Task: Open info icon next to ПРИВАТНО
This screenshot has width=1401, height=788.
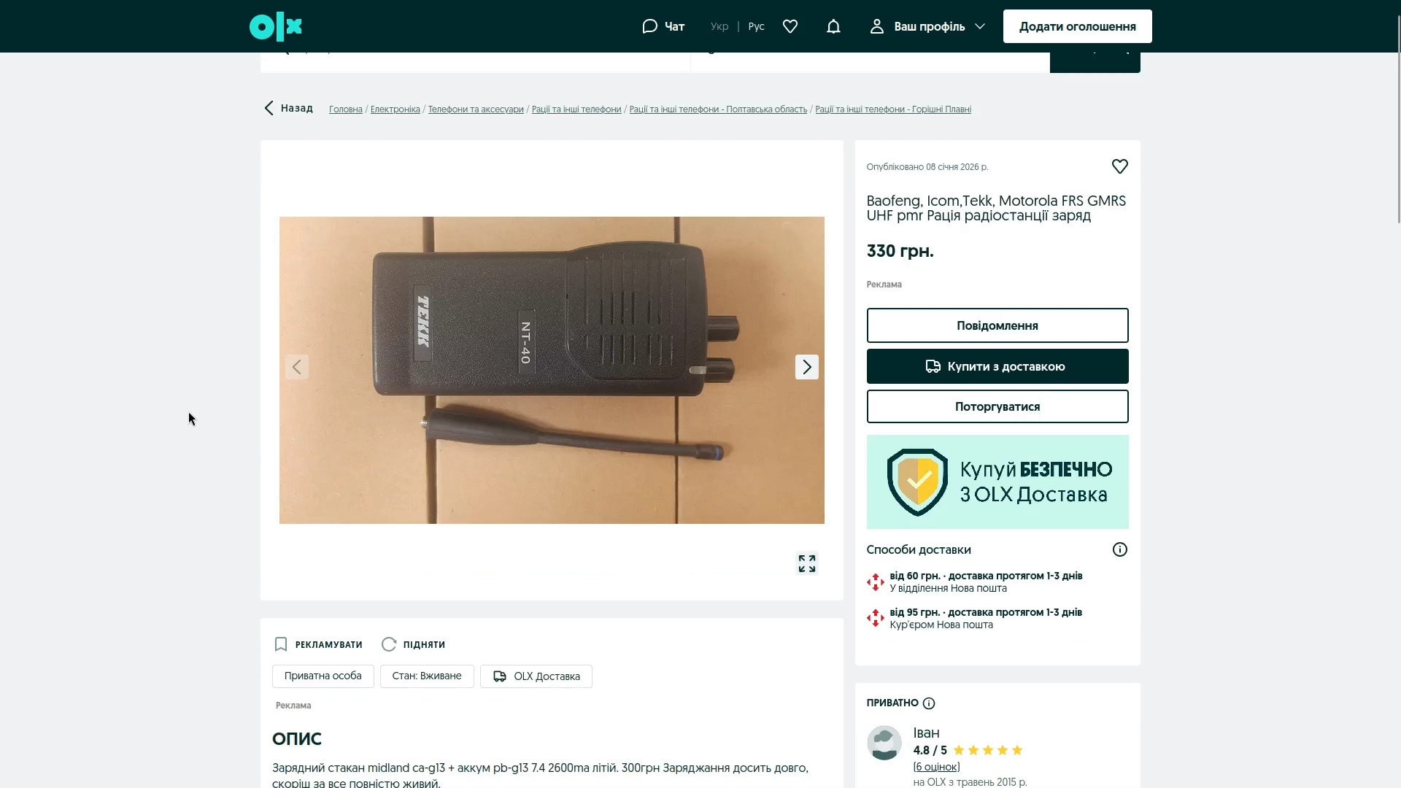Action: click(x=928, y=703)
